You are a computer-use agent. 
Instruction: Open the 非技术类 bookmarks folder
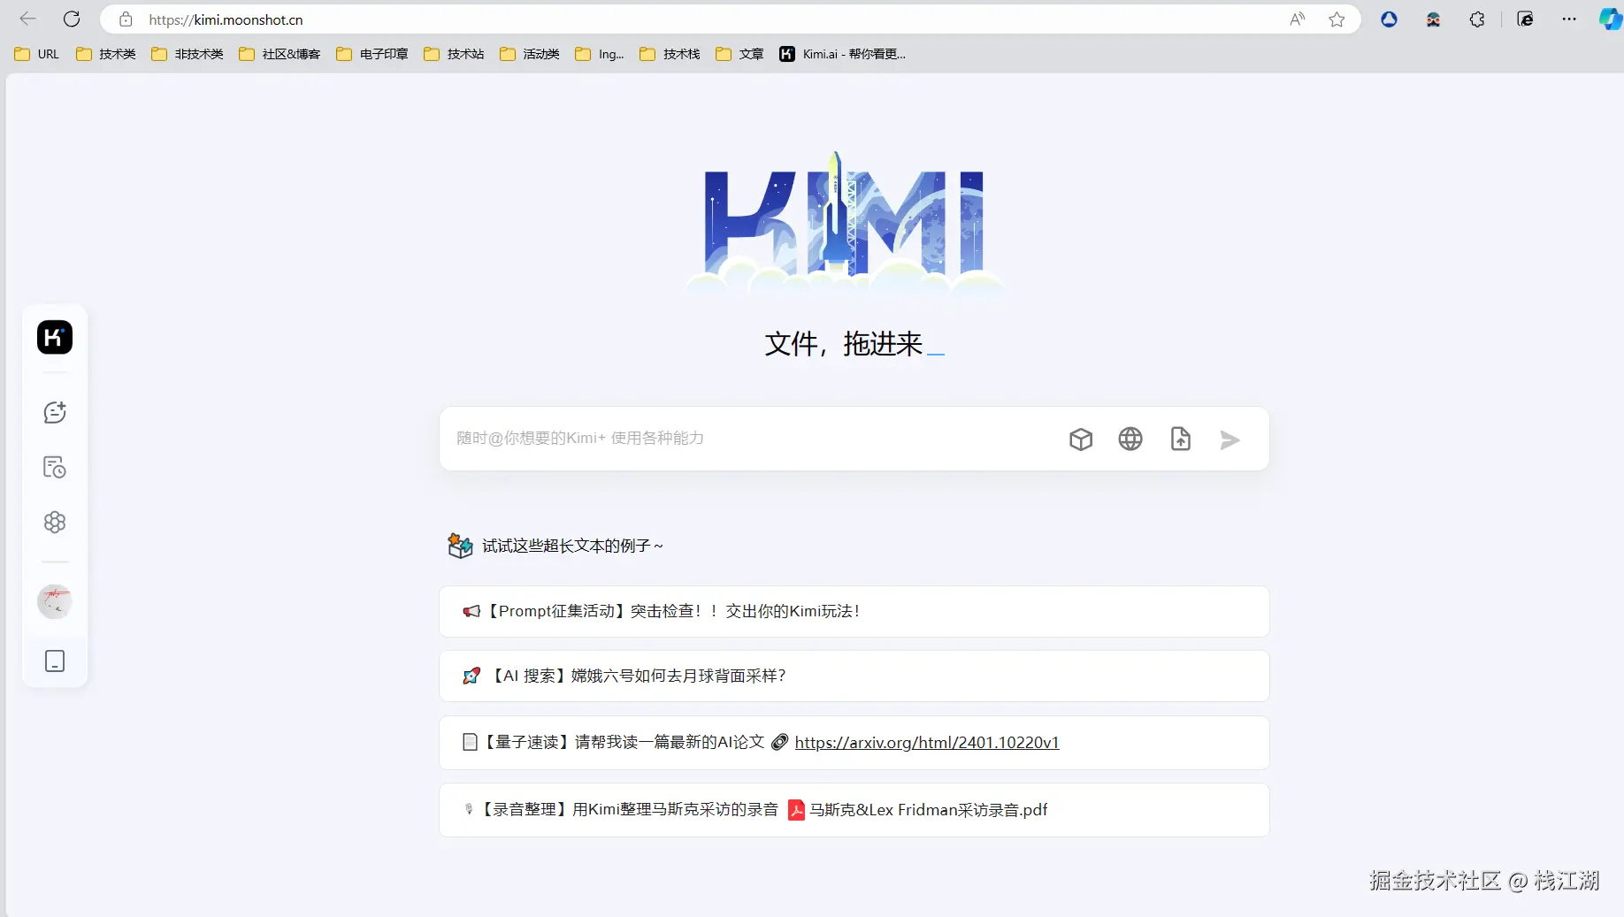tap(188, 54)
